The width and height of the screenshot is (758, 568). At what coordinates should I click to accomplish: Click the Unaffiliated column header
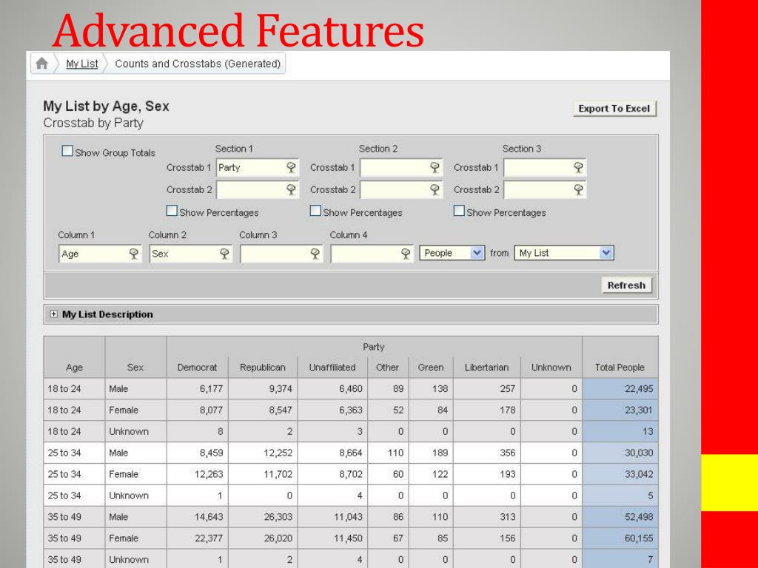coord(332,368)
